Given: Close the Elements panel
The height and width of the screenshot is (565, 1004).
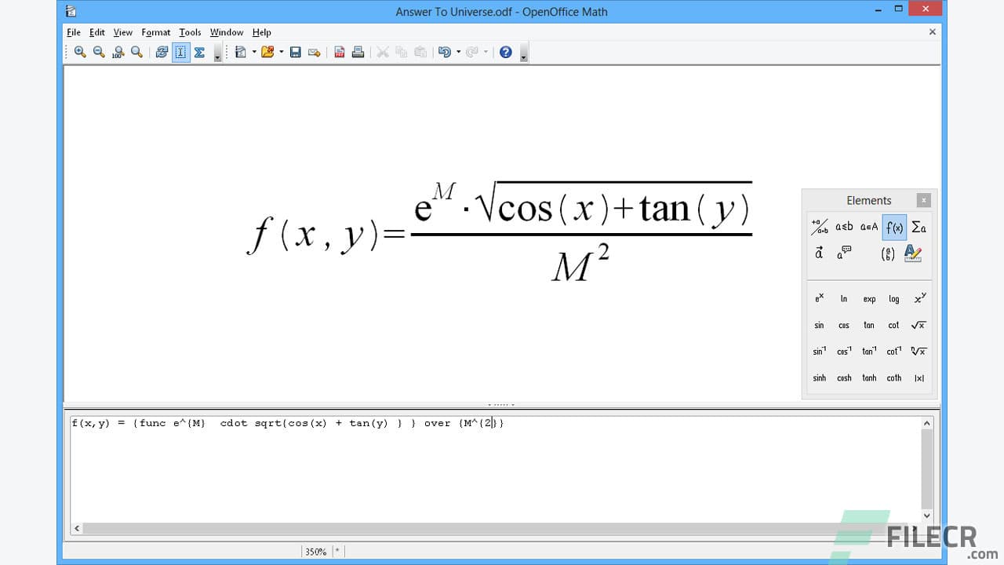Looking at the screenshot, I should 923,200.
